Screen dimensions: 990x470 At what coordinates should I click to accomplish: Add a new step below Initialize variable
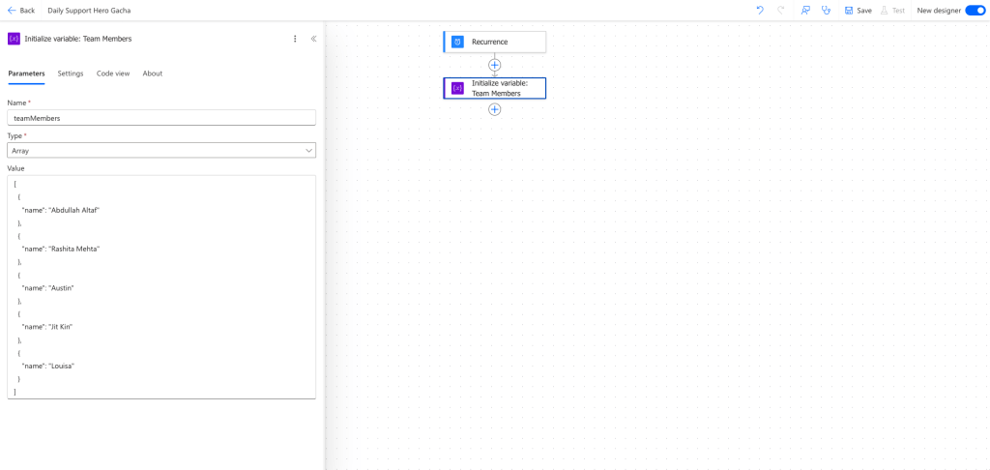tap(495, 109)
